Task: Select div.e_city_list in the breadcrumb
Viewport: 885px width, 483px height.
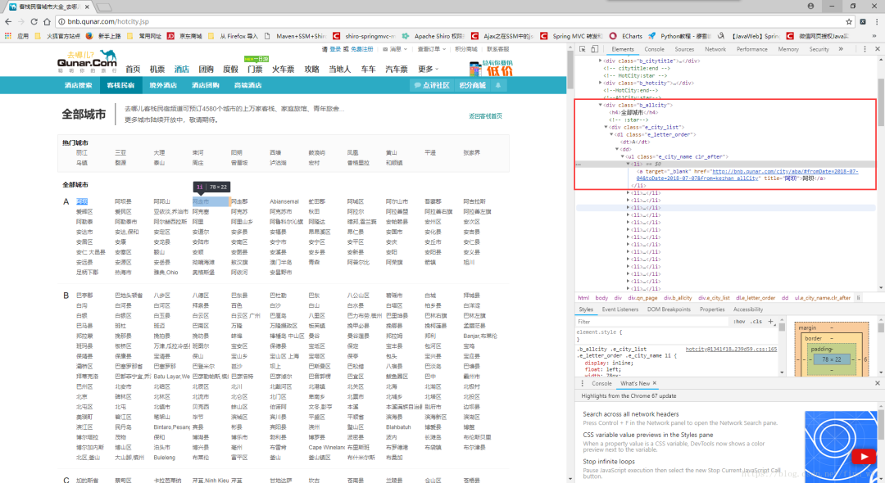Action: 714,298
